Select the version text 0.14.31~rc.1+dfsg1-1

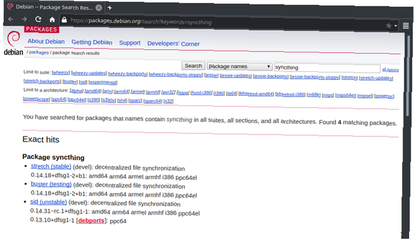pos(60,211)
